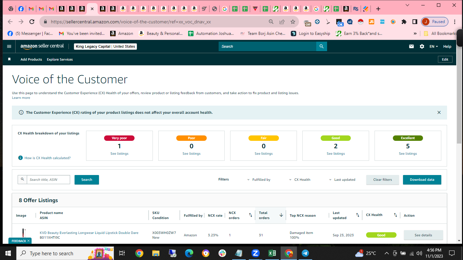Click See listings under Good

336,154
